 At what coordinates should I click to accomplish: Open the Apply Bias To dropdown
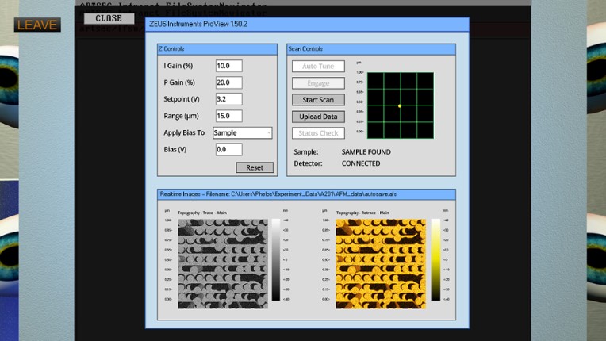coord(243,132)
